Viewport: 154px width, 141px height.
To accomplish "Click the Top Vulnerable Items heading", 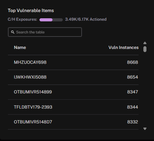I will coord(31,11).
